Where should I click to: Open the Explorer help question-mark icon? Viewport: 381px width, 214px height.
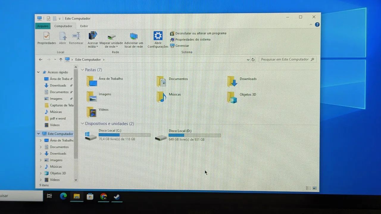click(317, 25)
